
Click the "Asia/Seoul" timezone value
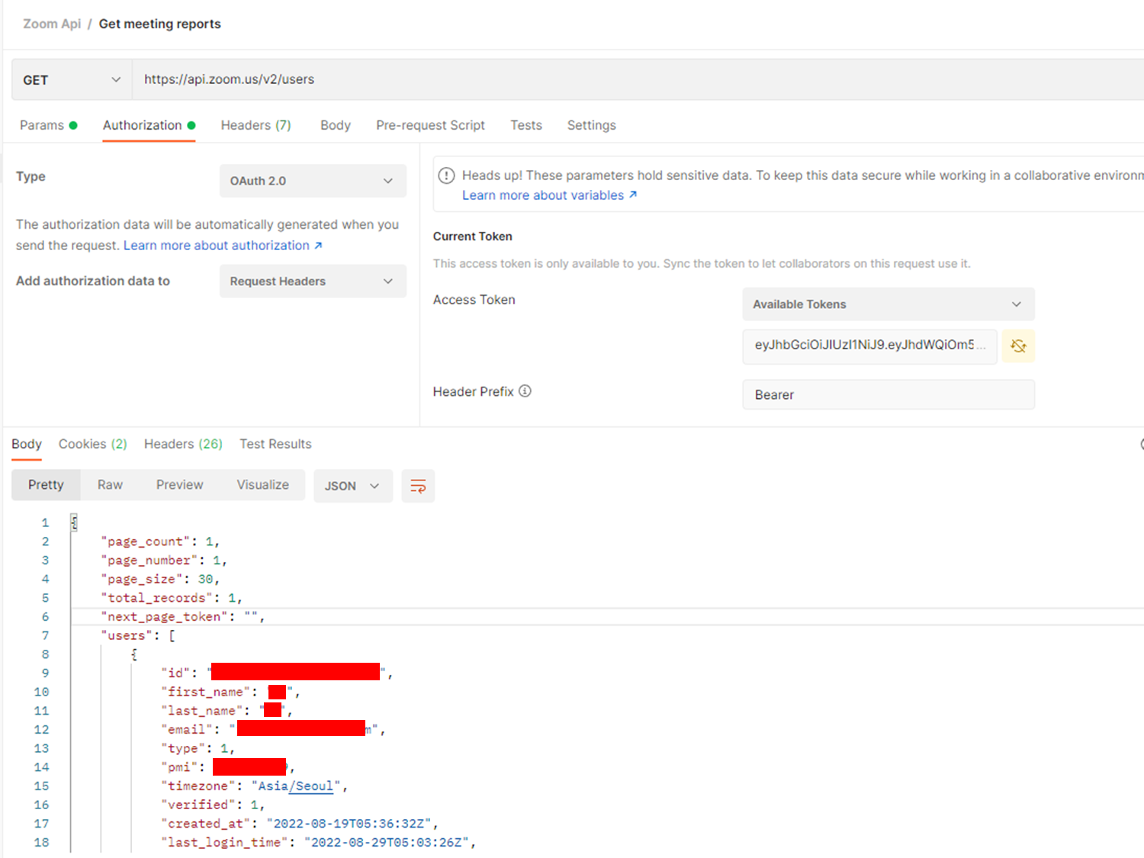[296, 786]
